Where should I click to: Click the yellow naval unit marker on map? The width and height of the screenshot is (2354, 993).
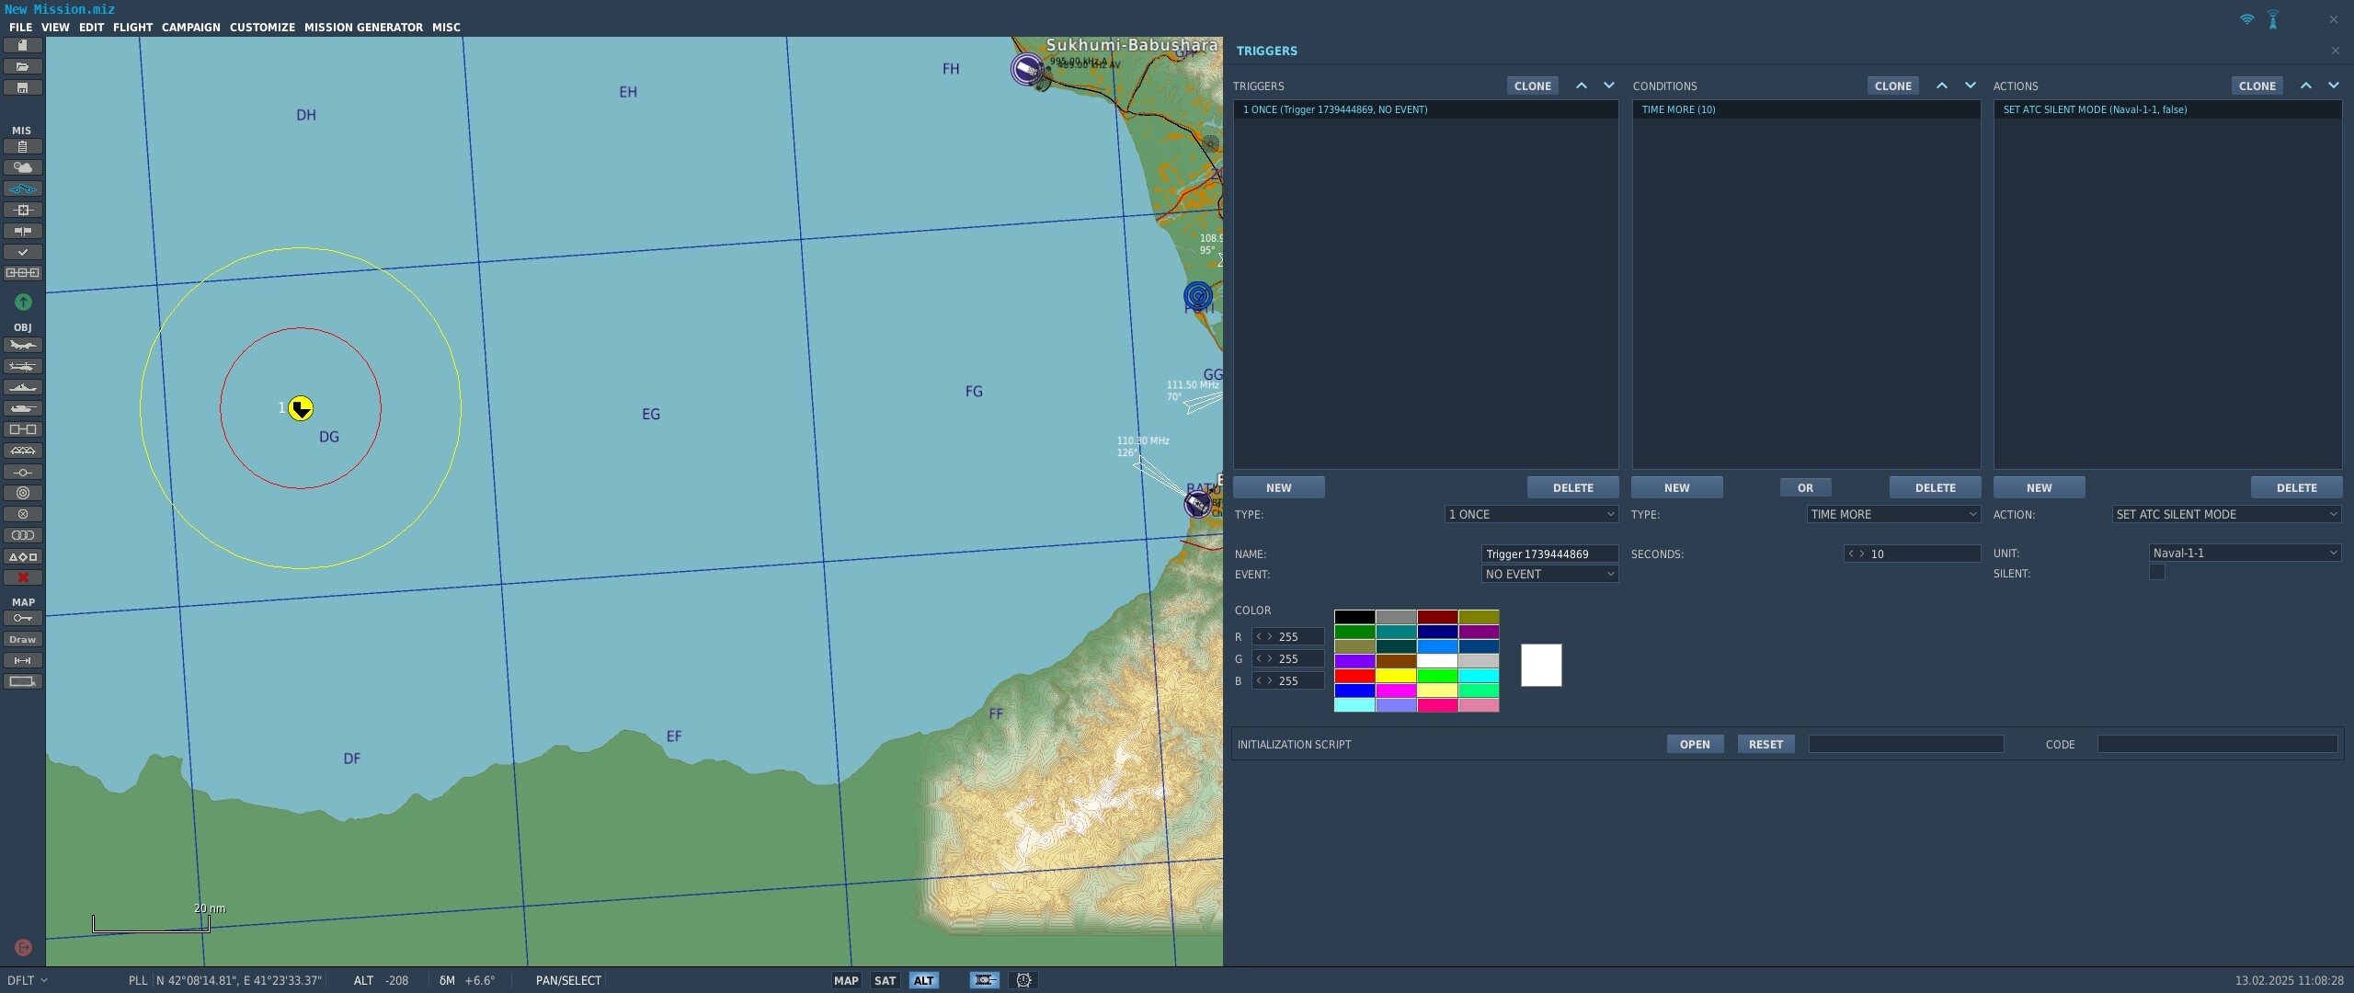(301, 408)
